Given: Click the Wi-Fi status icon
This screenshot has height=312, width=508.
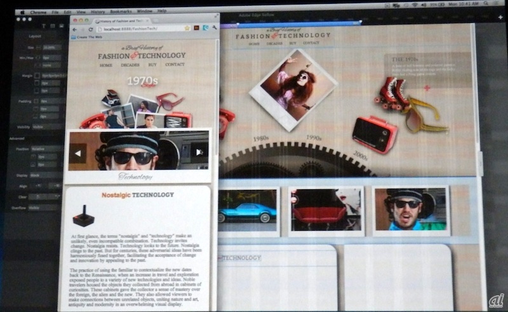Looking at the screenshot, I should tap(415, 5).
